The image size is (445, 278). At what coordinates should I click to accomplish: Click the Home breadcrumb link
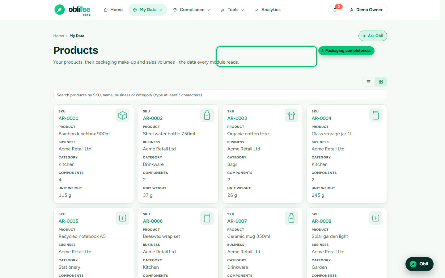click(58, 36)
